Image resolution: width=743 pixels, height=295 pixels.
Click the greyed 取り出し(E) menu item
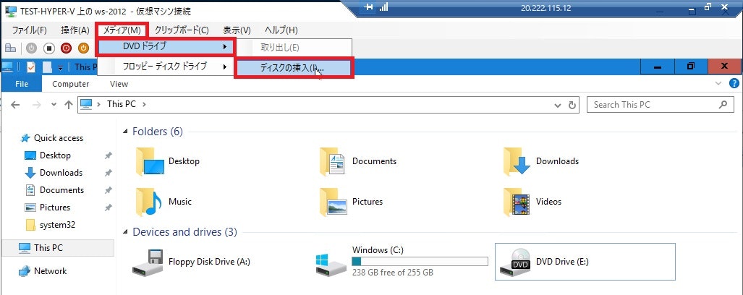tap(294, 47)
